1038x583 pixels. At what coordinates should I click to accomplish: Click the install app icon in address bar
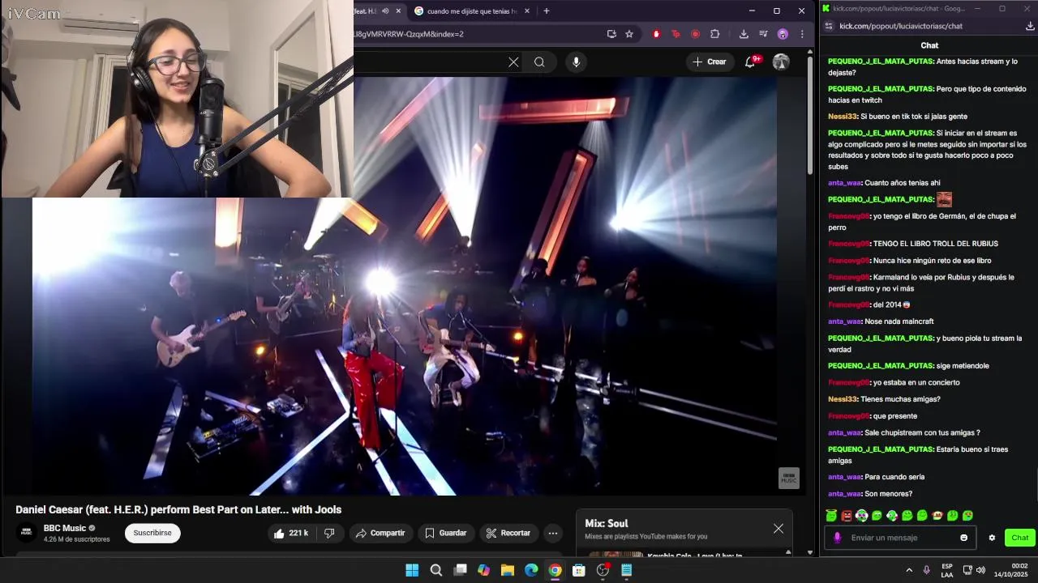click(611, 34)
